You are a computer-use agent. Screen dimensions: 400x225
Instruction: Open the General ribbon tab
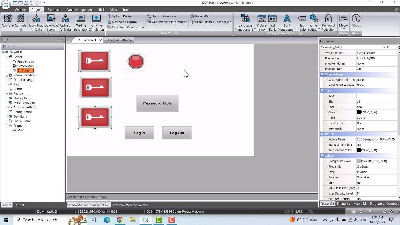point(20,10)
